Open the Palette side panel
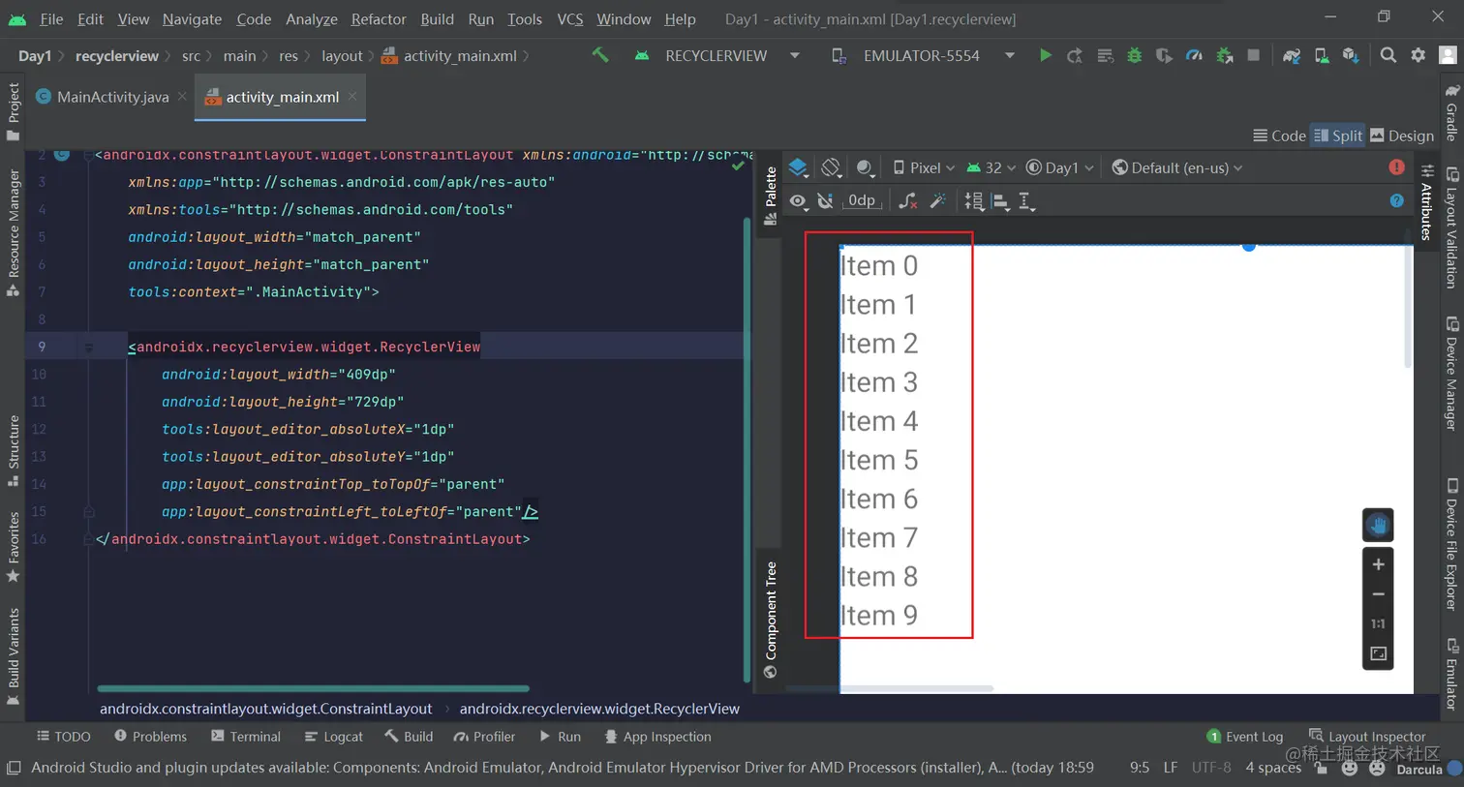This screenshot has width=1464, height=787. pyautogui.click(x=771, y=196)
